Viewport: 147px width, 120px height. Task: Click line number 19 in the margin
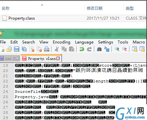[6, 65]
